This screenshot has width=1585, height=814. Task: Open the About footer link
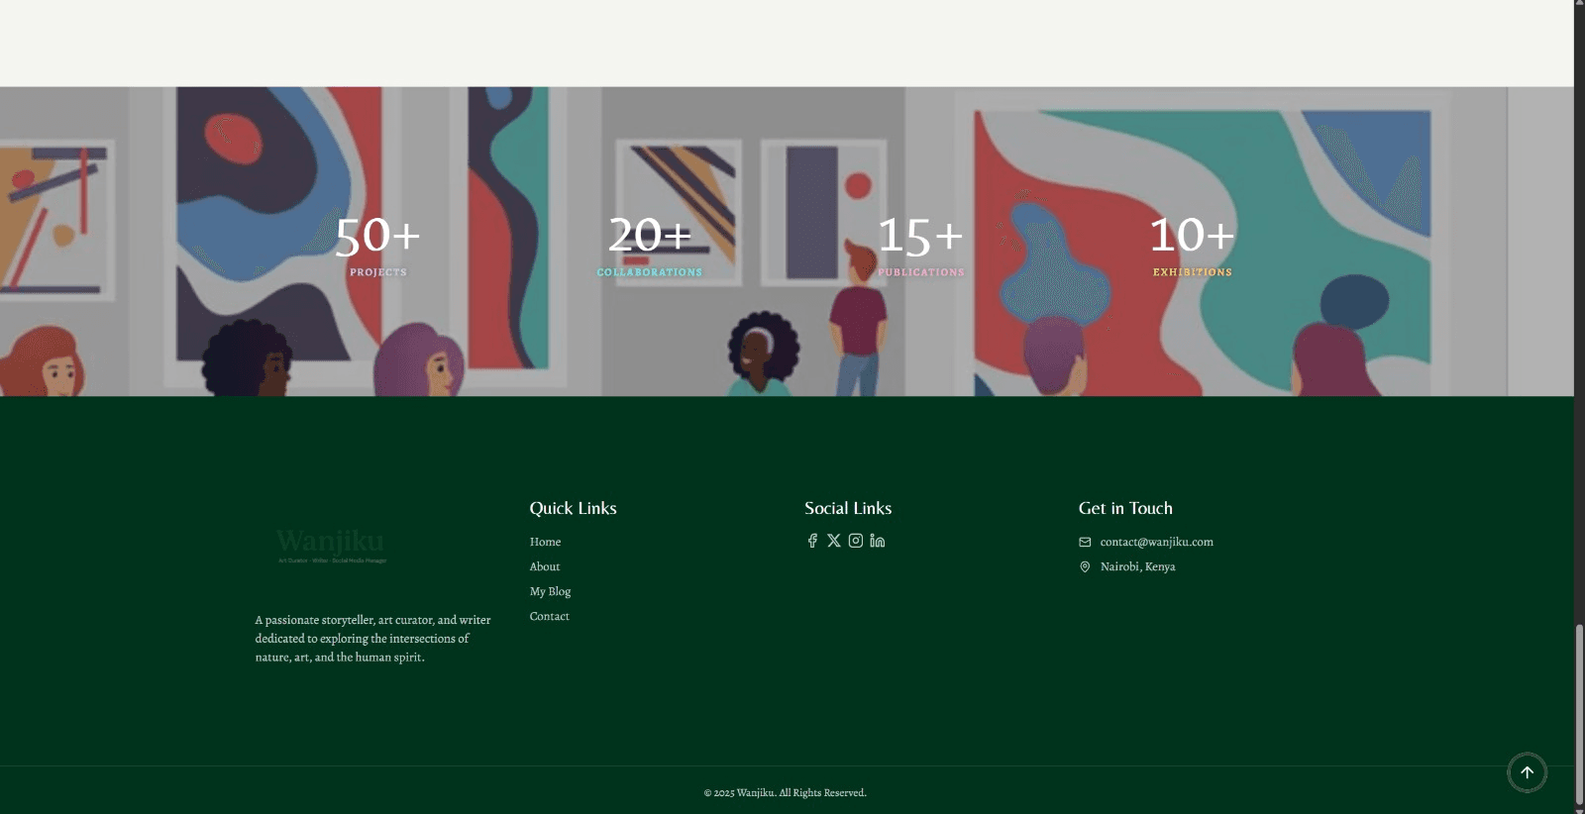click(544, 566)
